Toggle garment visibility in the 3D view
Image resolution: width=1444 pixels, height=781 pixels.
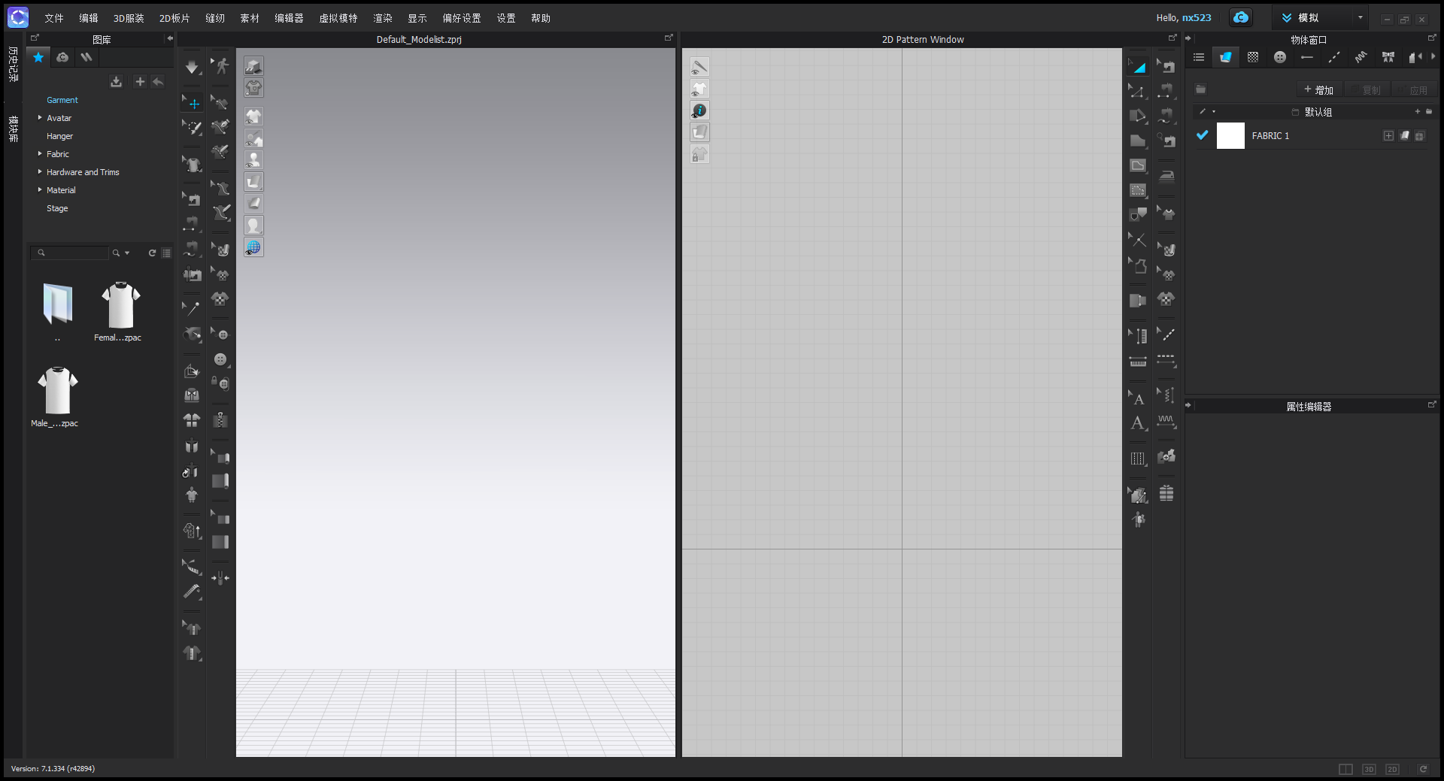(253, 117)
